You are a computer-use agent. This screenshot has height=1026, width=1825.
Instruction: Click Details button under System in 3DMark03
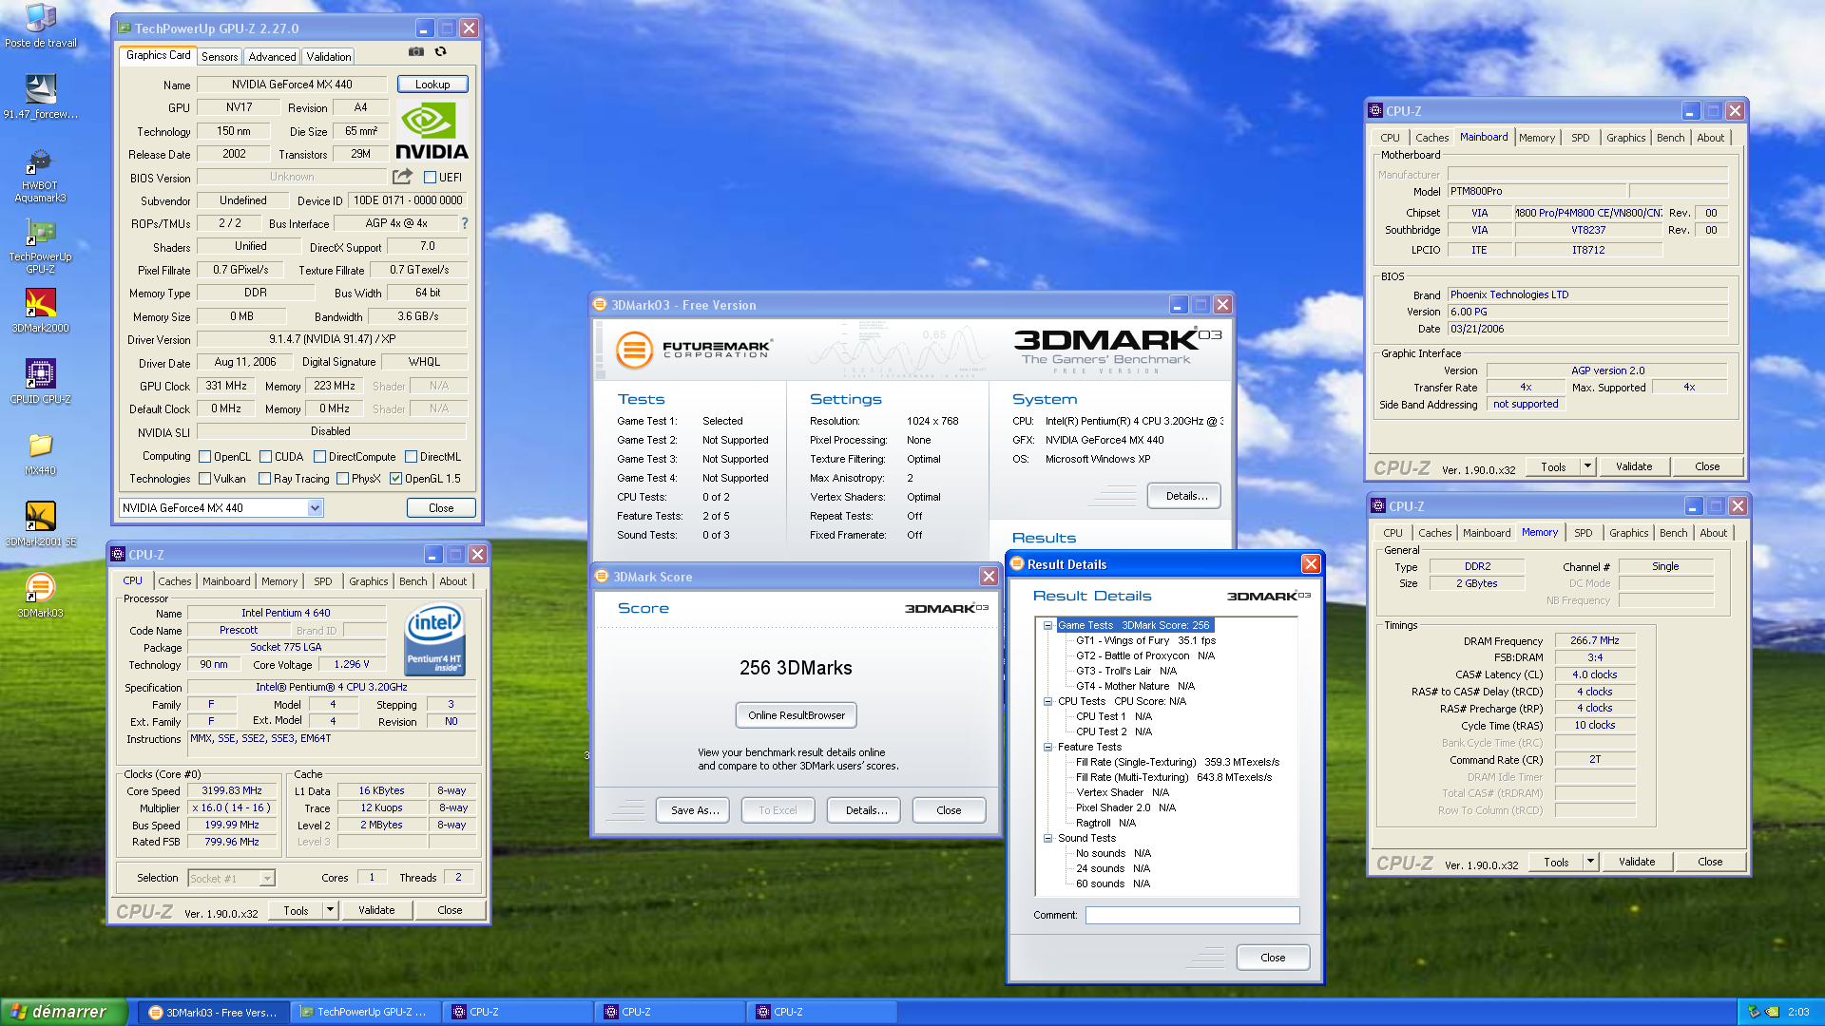(x=1185, y=496)
